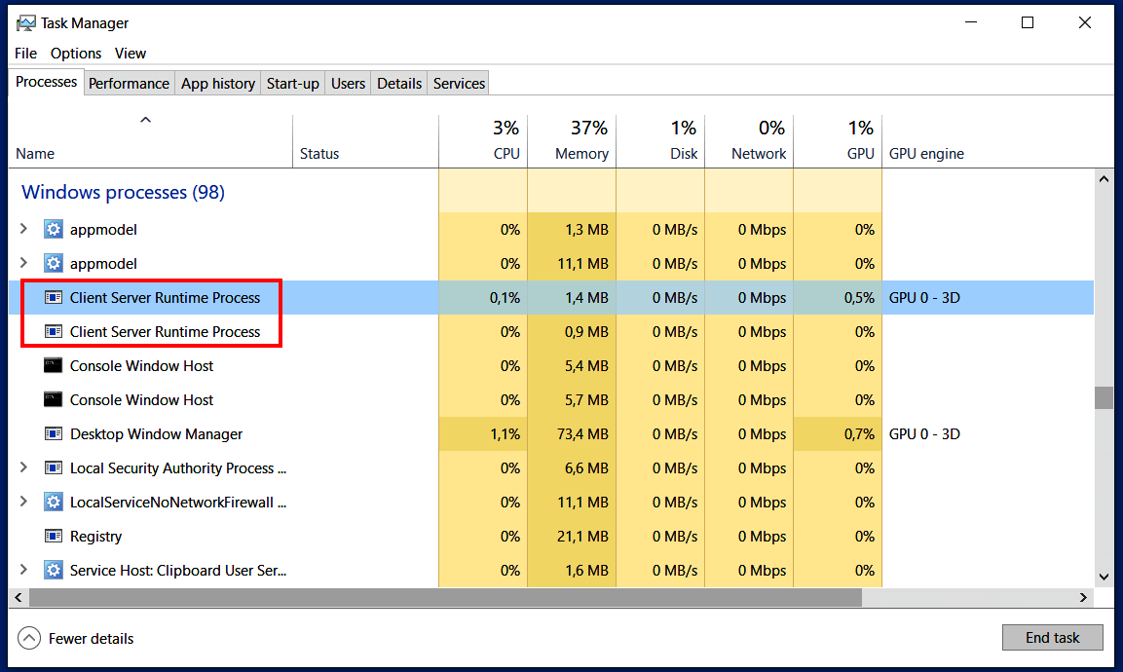The image size is (1123, 672).
Task: Click the Name sort direction arrow
Action: click(x=145, y=119)
